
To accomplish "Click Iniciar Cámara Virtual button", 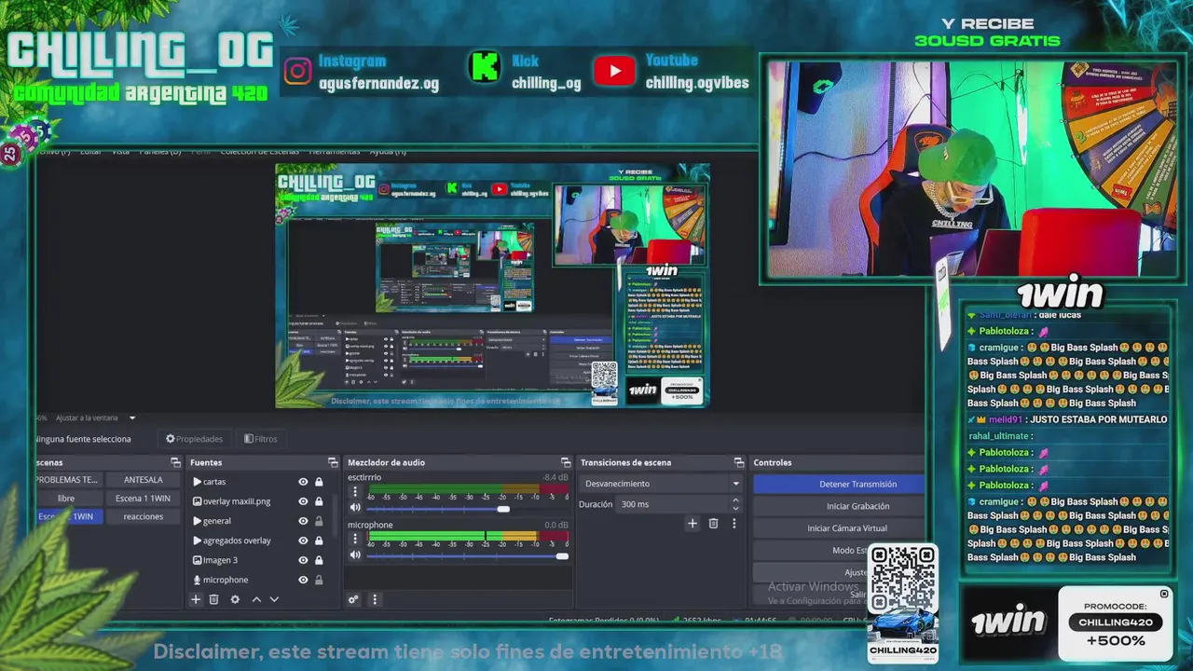I will tap(839, 528).
